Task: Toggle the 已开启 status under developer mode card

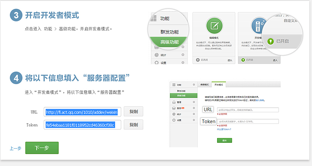Action: tap(247, 60)
